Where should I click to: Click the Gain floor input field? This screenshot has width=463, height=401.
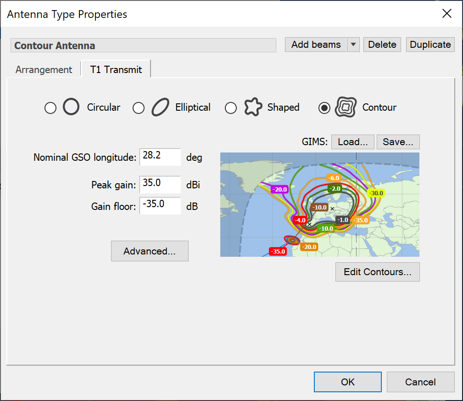click(x=160, y=206)
